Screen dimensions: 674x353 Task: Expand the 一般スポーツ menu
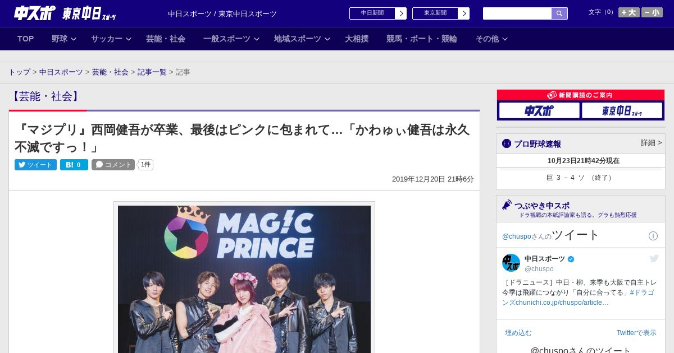[231, 39]
